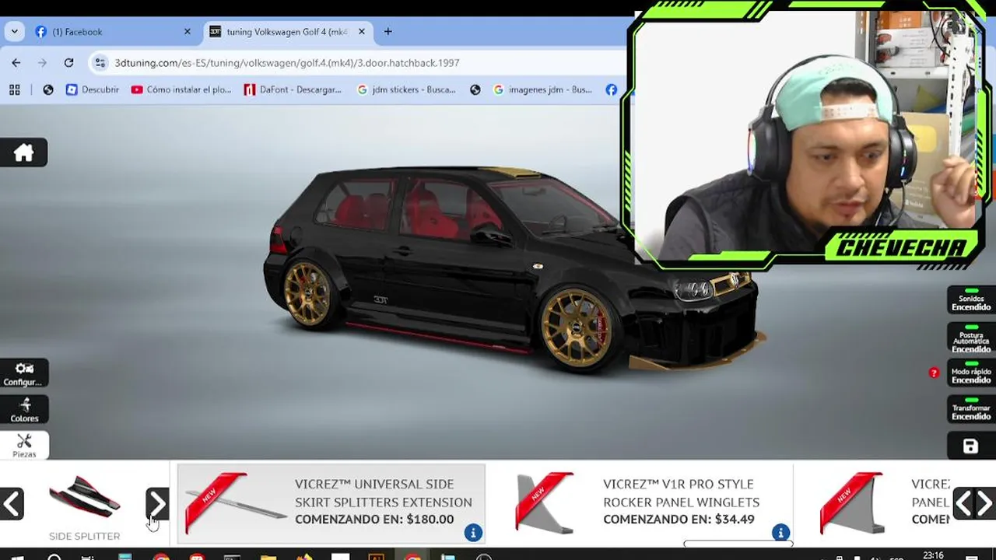Open imagenes jdm Google bookmark
The height and width of the screenshot is (560, 996).
coord(543,90)
